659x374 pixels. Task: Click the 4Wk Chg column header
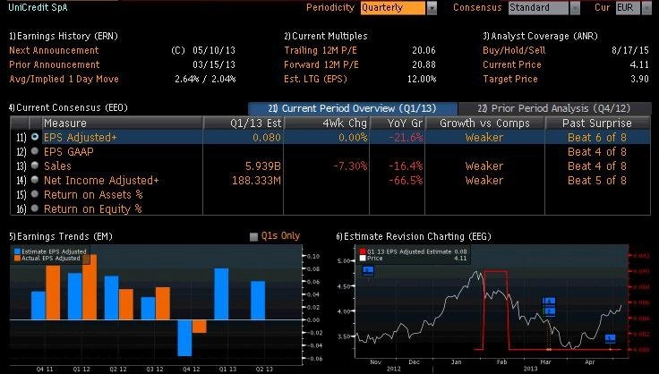[327, 123]
